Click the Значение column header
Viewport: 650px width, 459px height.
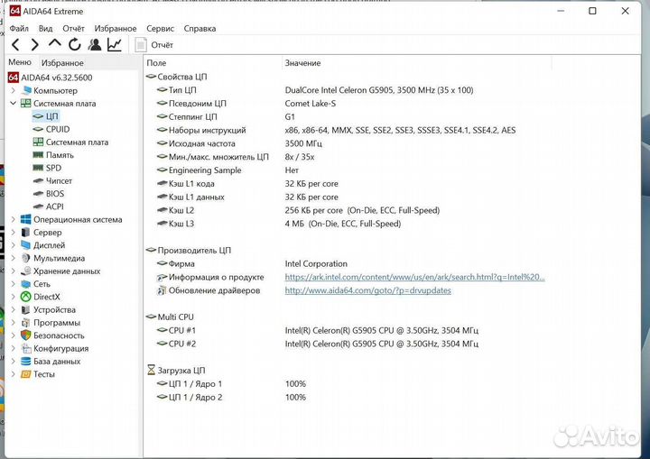(x=302, y=63)
